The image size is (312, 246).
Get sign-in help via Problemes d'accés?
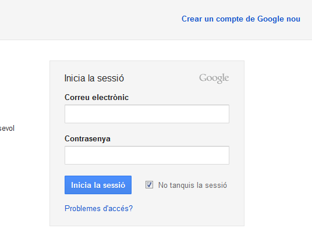[x=98, y=208]
